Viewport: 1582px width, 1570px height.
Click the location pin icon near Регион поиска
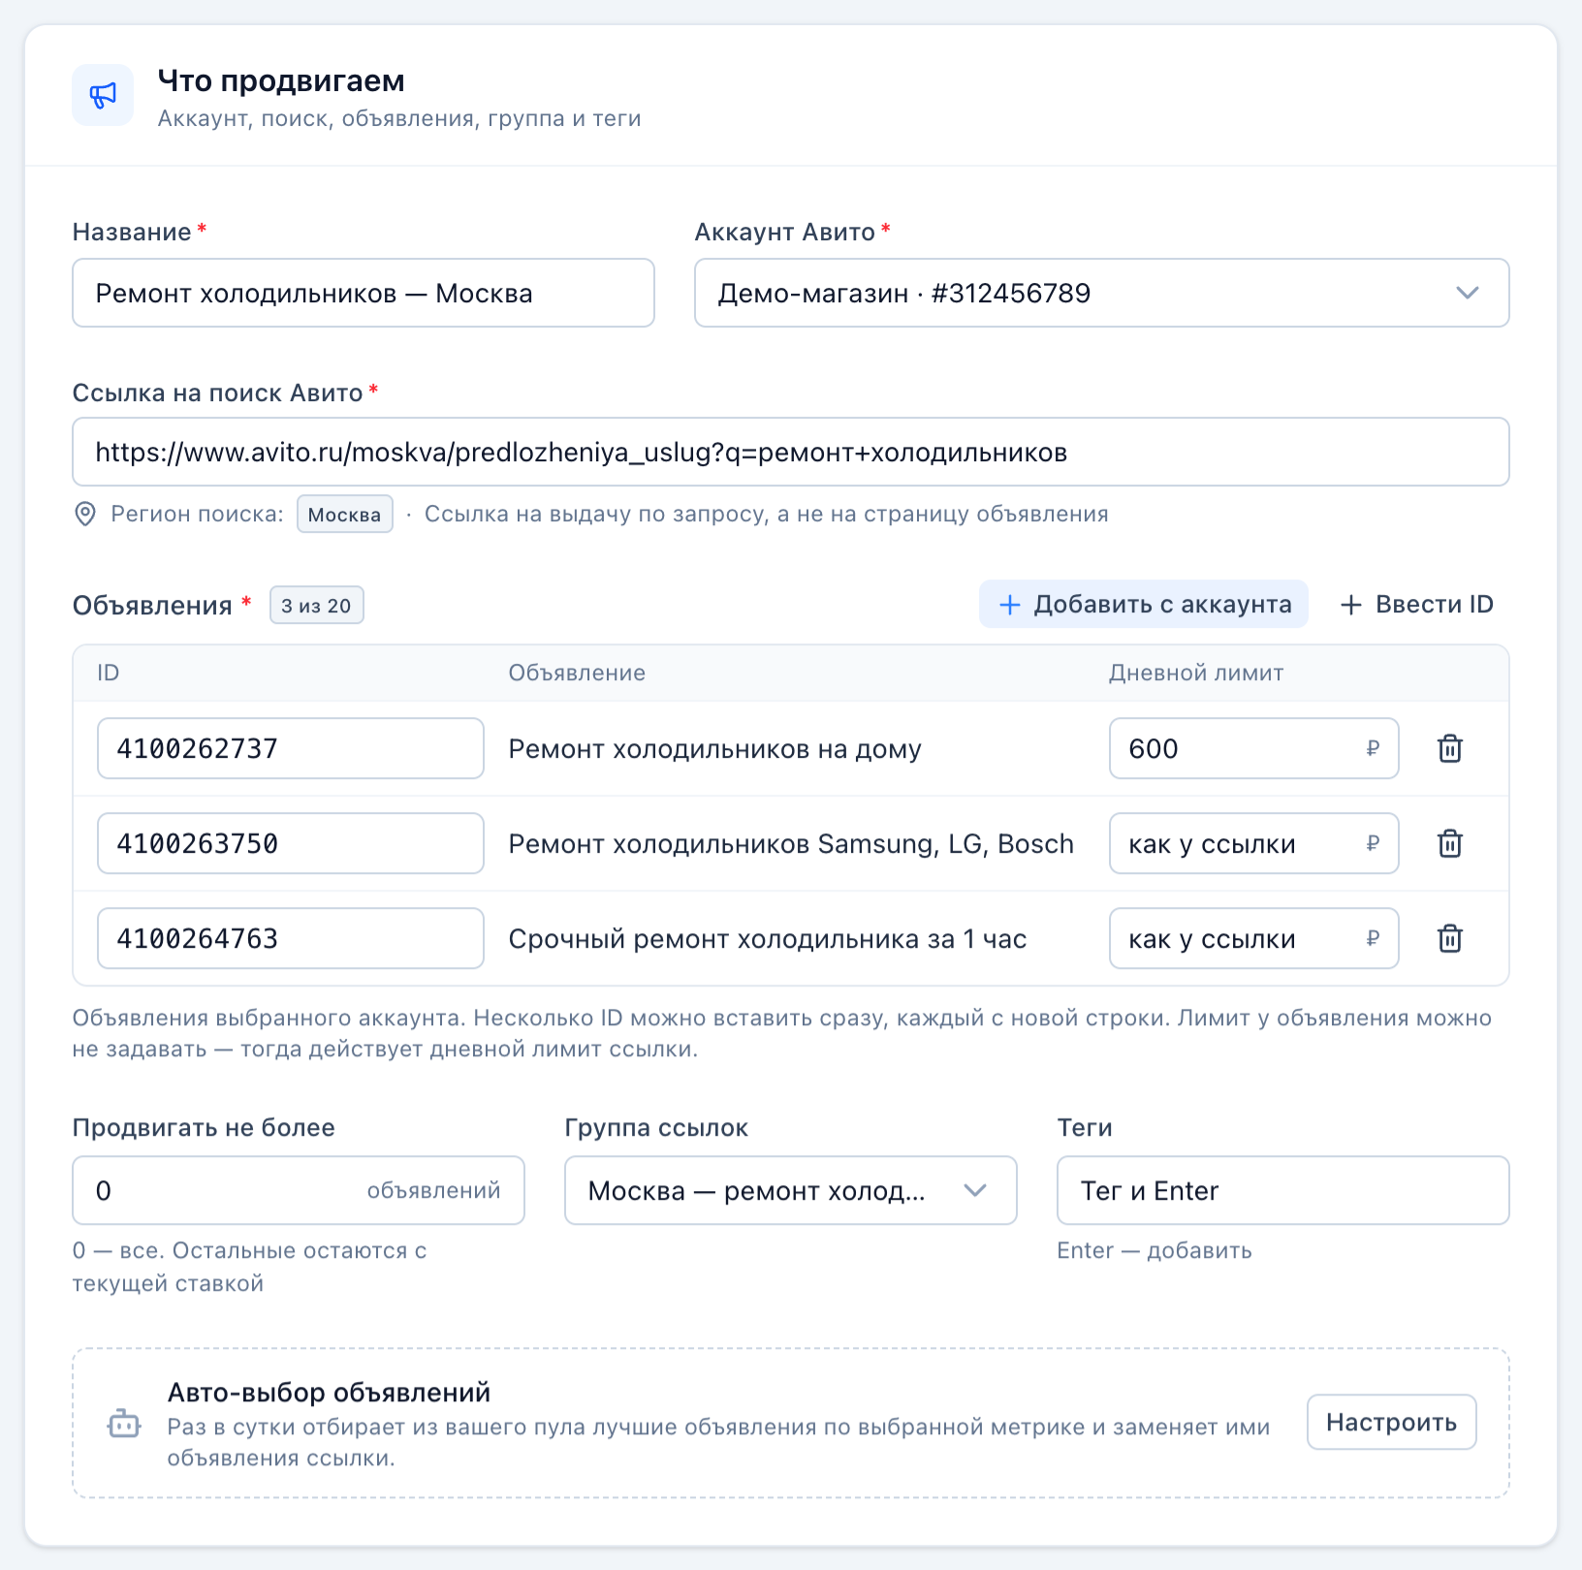pos(85,514)
